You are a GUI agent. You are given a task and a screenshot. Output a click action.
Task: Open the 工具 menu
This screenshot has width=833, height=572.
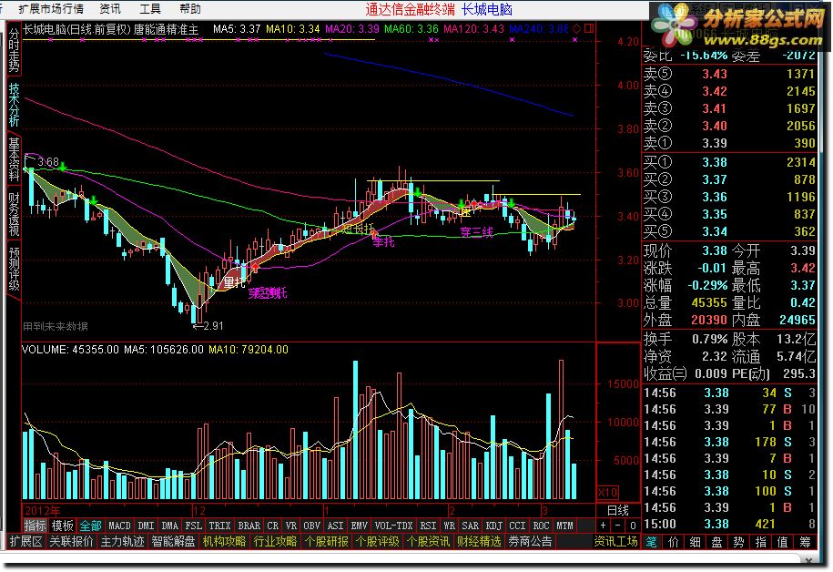150,8
